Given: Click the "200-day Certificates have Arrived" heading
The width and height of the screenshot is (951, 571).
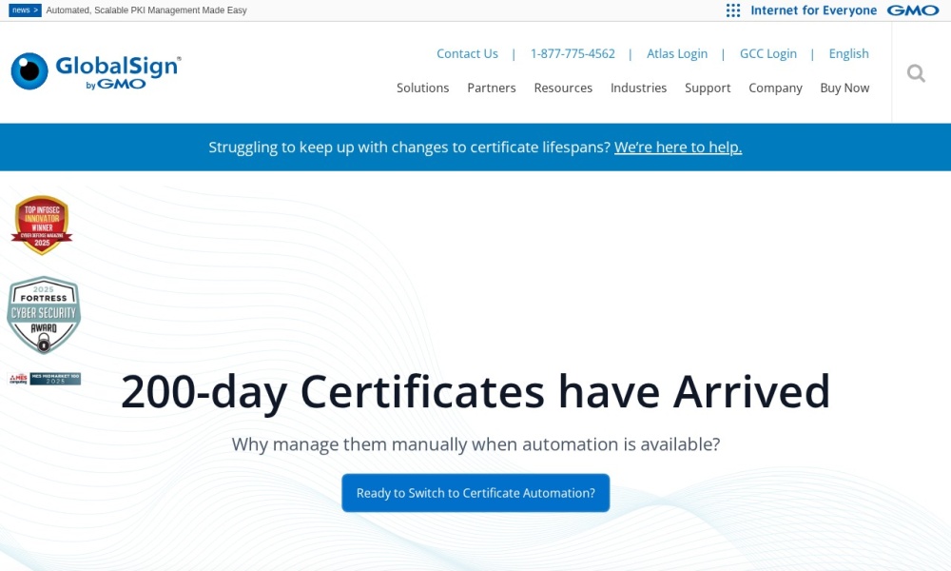Looking at the screenshot, I should point(475,392).
